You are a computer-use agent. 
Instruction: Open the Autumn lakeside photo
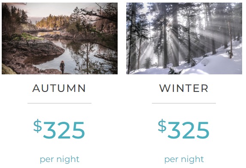pyautogui.click(x=60, y=38)
